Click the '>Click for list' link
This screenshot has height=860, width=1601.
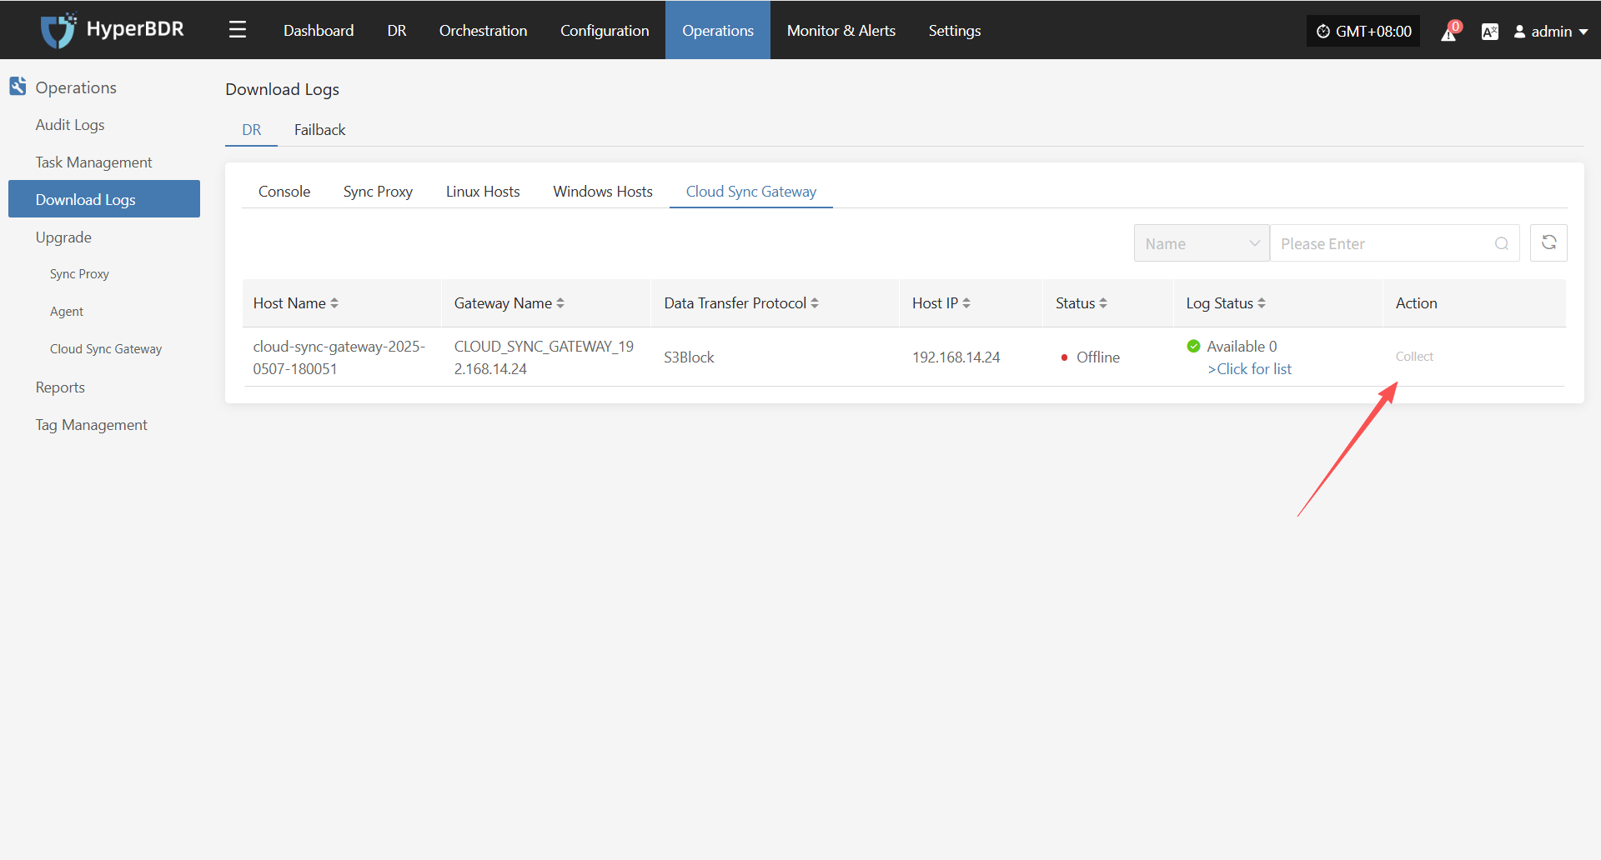[1249, 369]
